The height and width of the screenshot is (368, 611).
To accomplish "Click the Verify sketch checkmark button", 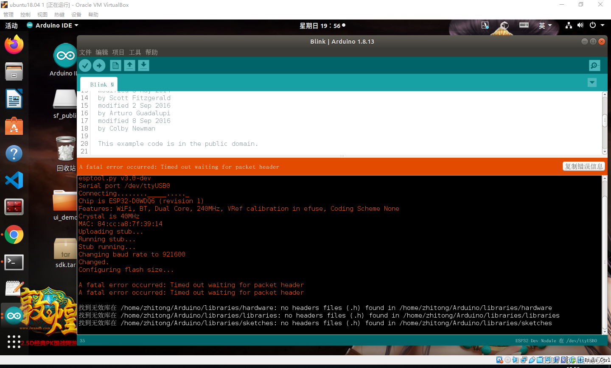I will (85, 65).
